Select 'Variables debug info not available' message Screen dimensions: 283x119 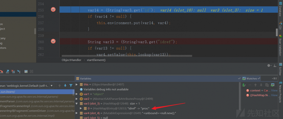coord(106,89)
